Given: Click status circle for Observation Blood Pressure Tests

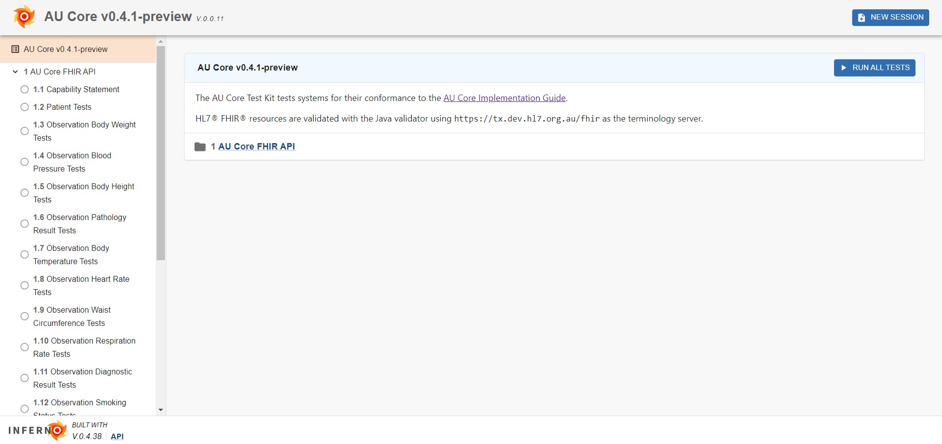Looking at the screenshot, I should (25, 162).
